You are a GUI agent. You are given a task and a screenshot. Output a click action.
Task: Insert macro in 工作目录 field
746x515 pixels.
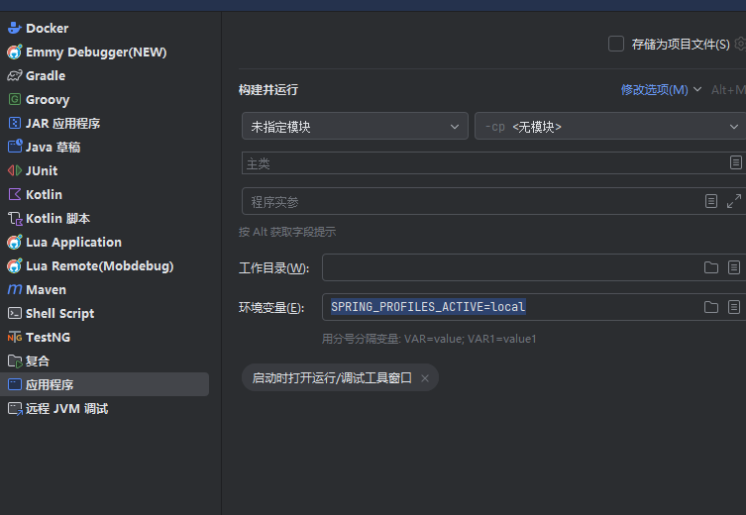point(734,267)
